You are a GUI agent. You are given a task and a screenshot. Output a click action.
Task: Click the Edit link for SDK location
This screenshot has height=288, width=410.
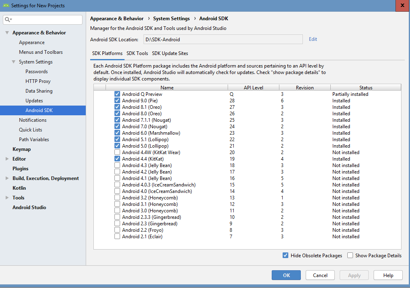313,39
